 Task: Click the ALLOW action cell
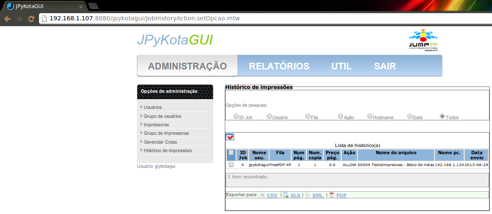pos(349,164)
